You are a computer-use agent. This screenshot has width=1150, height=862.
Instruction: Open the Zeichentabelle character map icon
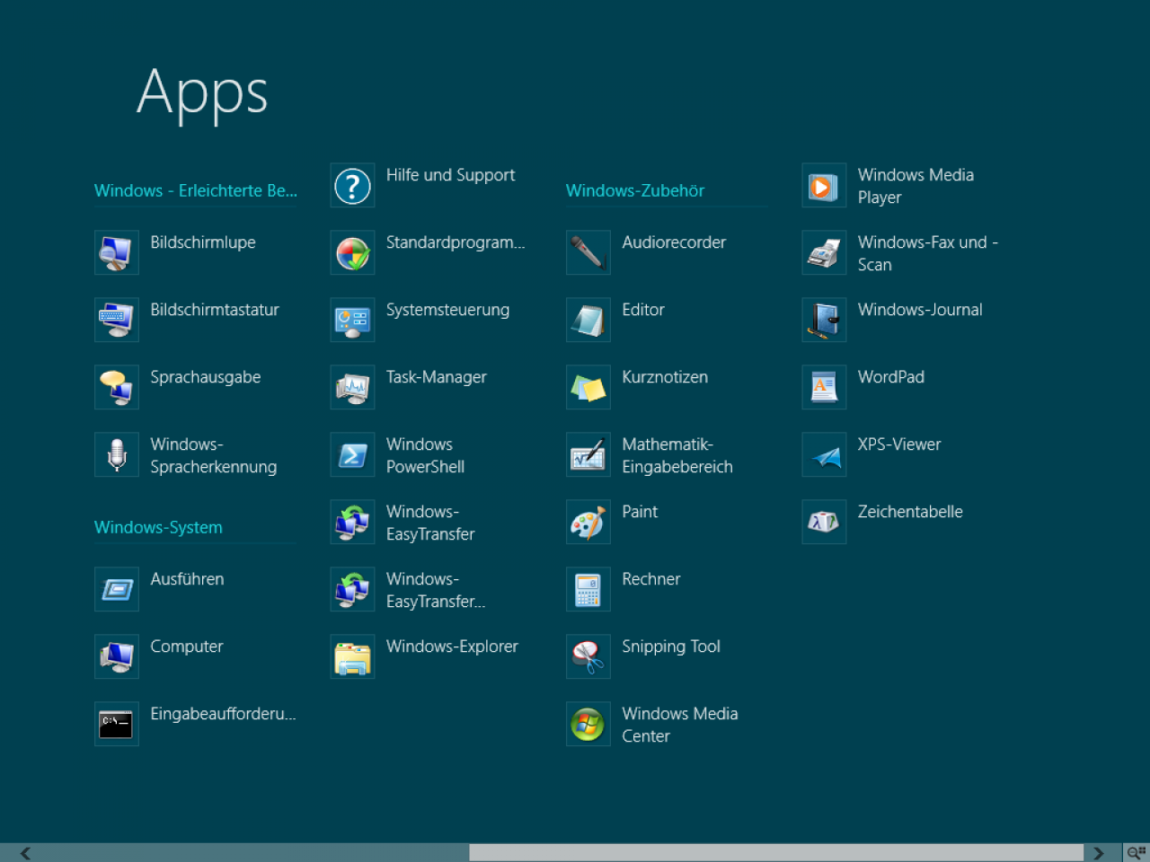(x=824, y=522)
